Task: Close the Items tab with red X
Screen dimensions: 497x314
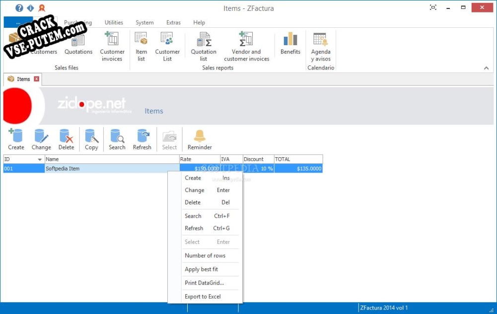Action: [x=36, y=79]
